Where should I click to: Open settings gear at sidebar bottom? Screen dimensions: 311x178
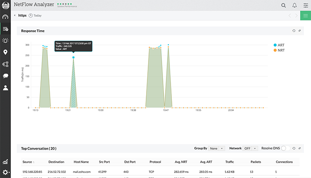point(5,172)
